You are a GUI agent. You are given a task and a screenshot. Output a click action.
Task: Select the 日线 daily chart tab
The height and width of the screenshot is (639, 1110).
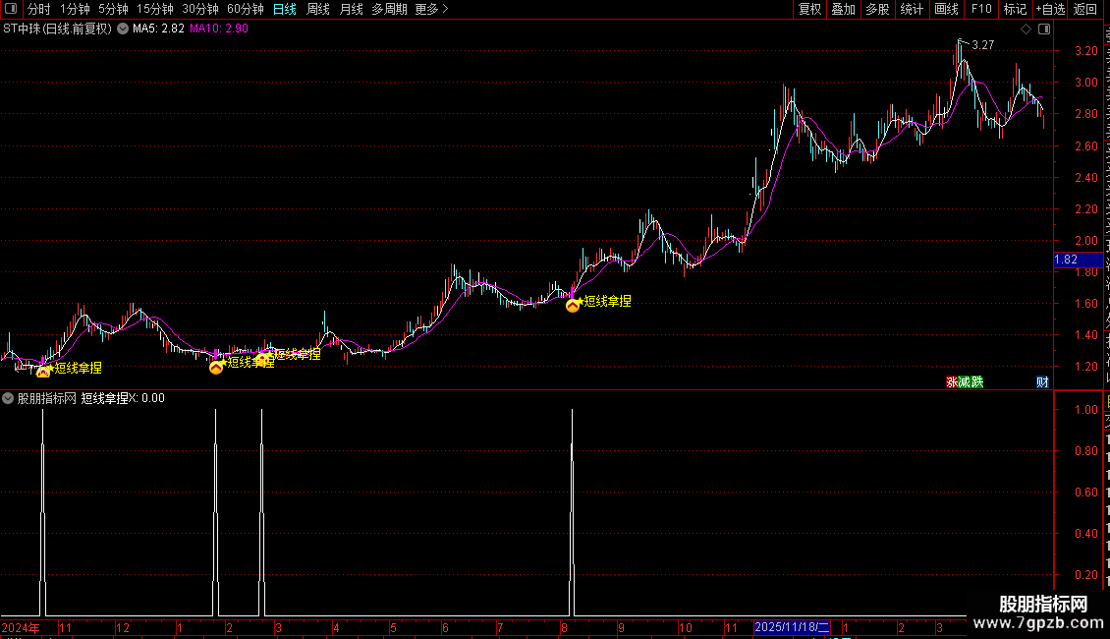tap(285, 9)
